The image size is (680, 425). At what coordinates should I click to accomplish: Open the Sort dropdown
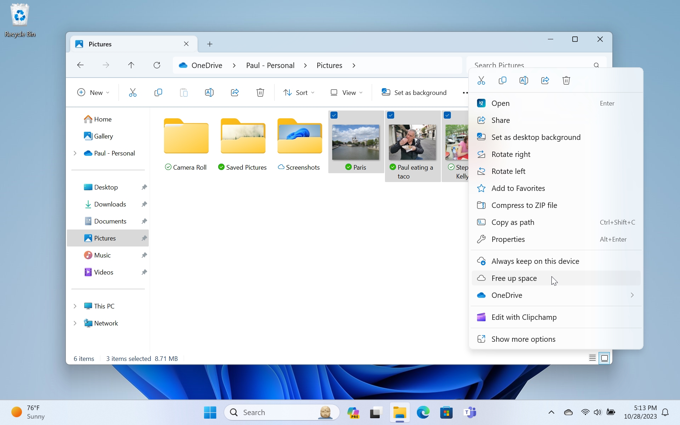coord(299,92)
